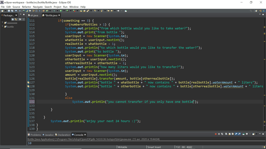Close the Bottle.java editor tab
This screenshot has width=266, height=149.
pyautogui.click(x=59, y=15)
